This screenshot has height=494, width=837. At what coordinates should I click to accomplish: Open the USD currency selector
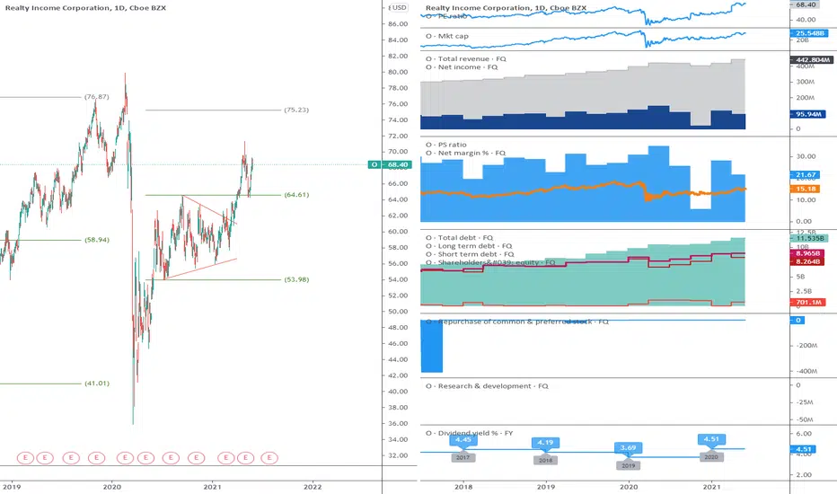point(398,7)
